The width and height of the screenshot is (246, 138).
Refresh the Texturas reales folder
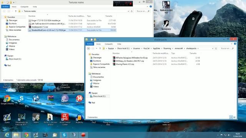pos(132,11)
